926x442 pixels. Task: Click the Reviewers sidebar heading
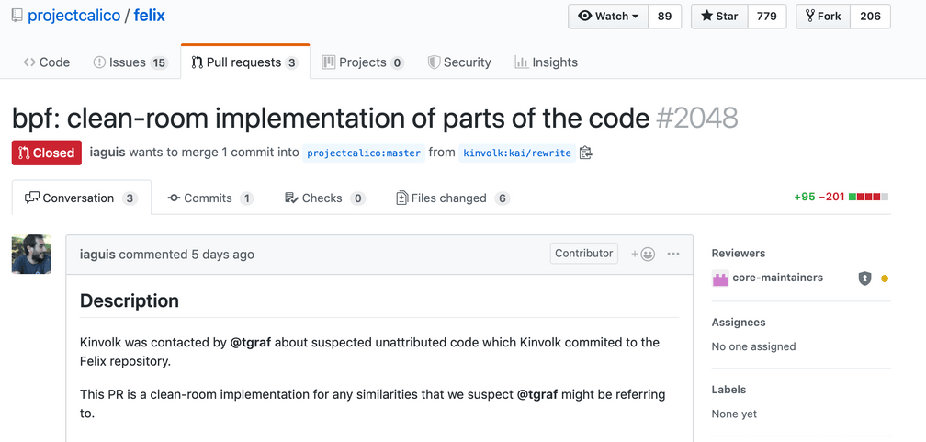point(739,253)
